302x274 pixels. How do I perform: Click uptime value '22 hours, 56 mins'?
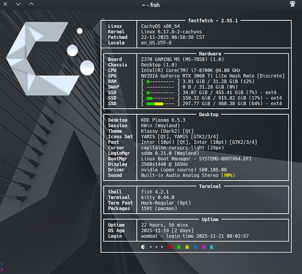pos(165,225)
